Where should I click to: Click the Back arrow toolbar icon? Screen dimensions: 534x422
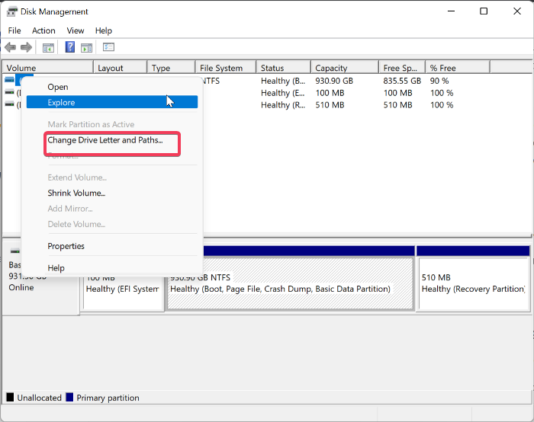coord(11,47)
